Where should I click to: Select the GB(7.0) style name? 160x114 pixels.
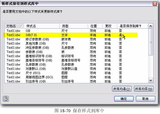(31, 35)
